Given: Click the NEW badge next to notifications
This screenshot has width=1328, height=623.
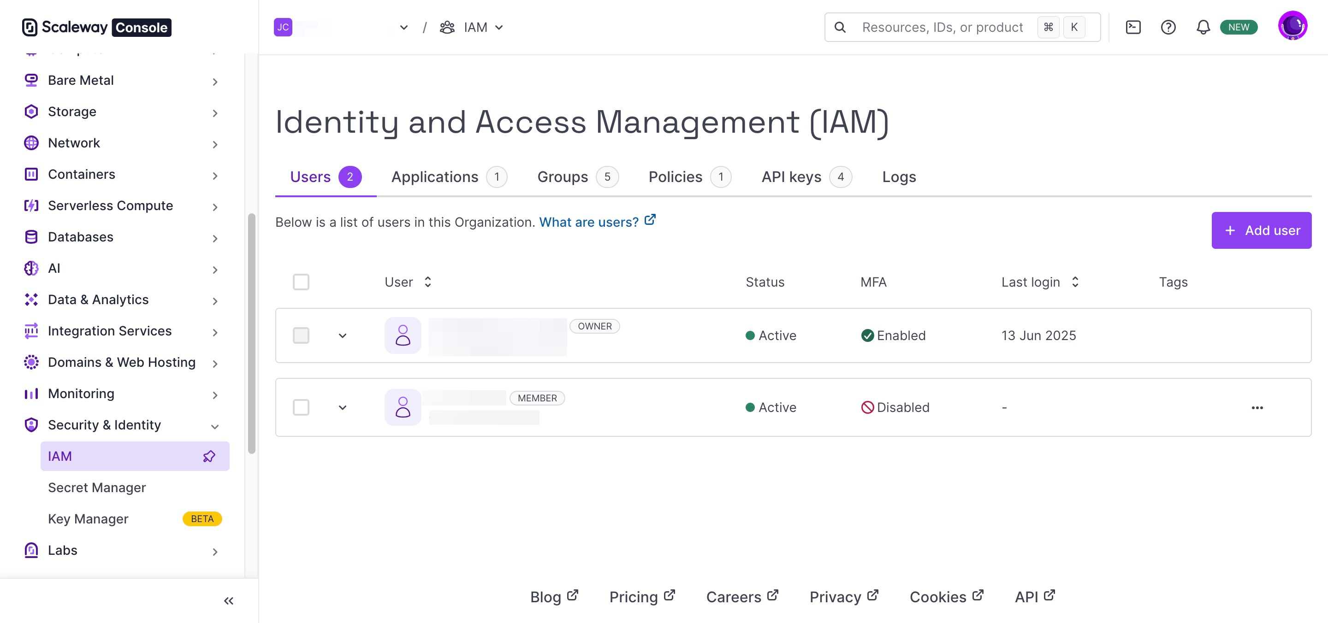Looking at the screenshot, I should (1238, 27).
